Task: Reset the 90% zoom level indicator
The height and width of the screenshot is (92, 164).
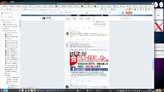Action: 105,9
